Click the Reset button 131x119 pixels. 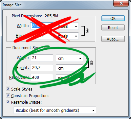tap(113, 27)
